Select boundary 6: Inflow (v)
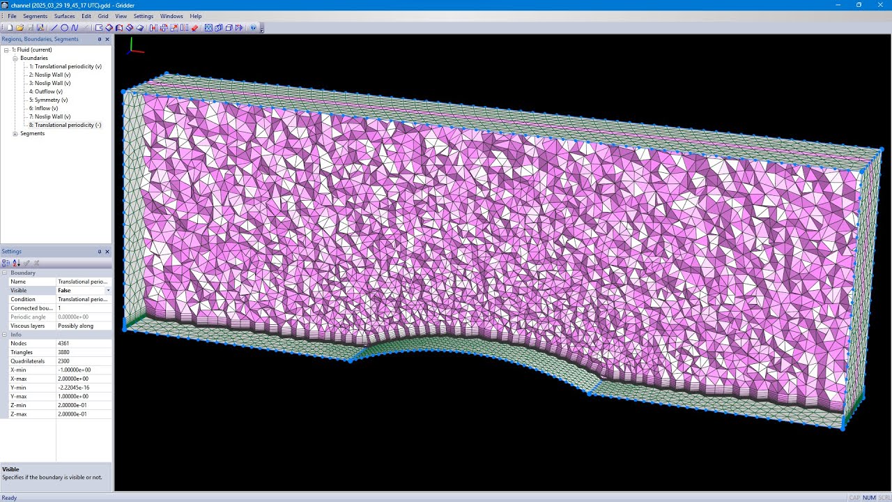Image resolution: width=892 pixels, height=502 pixels. 43,108
